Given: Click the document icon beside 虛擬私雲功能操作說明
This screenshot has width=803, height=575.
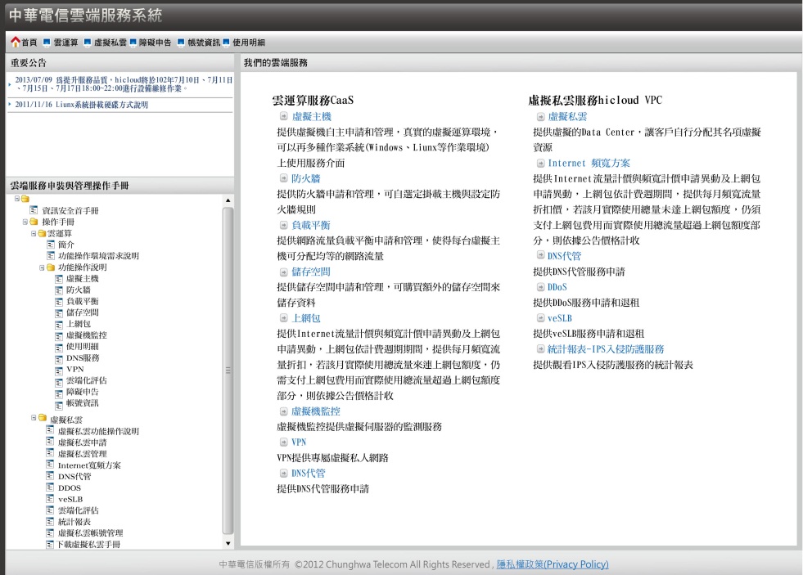Looking at the screenshot, I should click(50, 431).
